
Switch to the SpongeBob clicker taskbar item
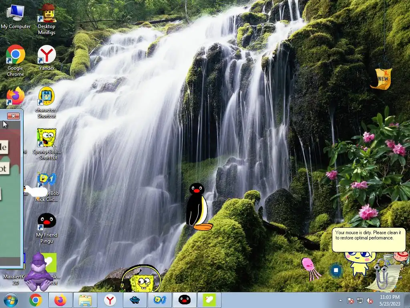click(x=159, y=300)
